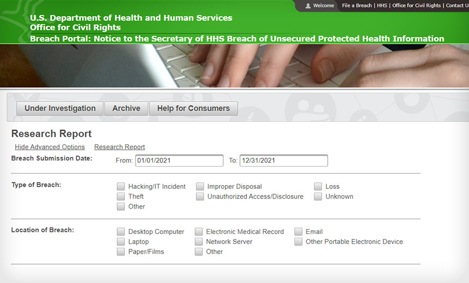The height and width of the screenshot is (283, 469).
Task: Check the Paper/Films checkbox
Action: click(121, 251)
